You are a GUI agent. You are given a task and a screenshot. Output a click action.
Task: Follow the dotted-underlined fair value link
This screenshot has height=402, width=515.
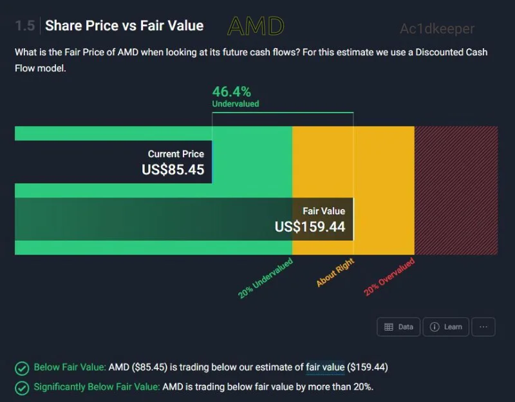[325, 367]
